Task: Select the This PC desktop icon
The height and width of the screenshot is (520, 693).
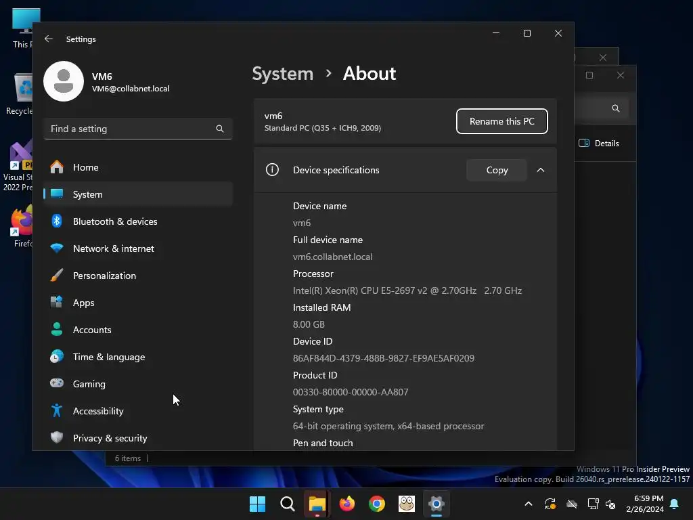Action: click(x=21, y=27)
